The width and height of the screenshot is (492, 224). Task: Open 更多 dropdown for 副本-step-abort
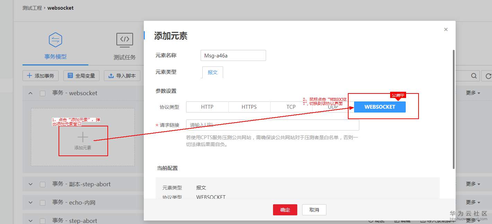click(x=473, y=184)
